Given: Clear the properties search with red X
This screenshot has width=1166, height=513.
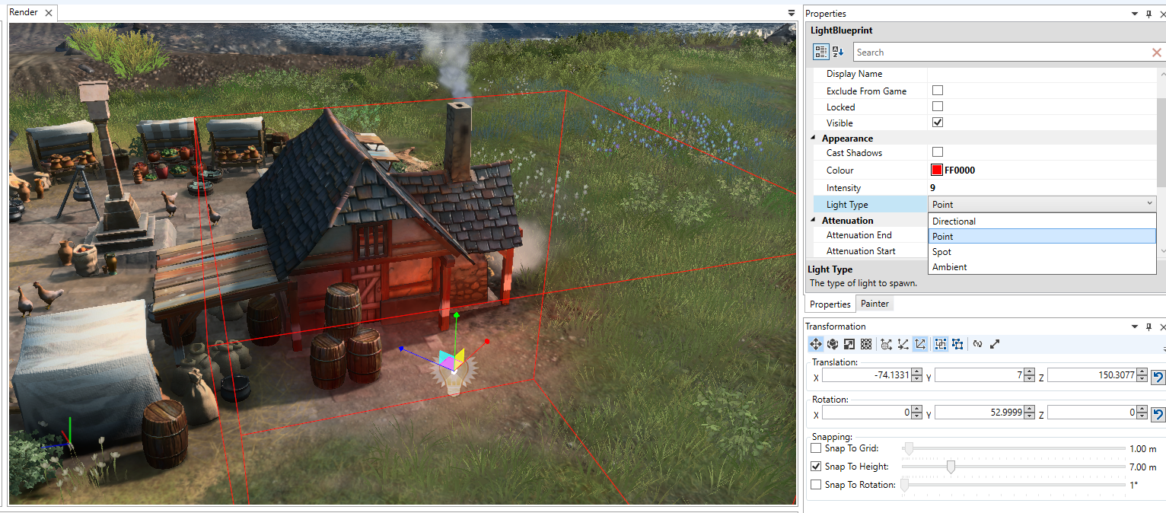Looking at the screenshot, I should [x=1157, y=53].
